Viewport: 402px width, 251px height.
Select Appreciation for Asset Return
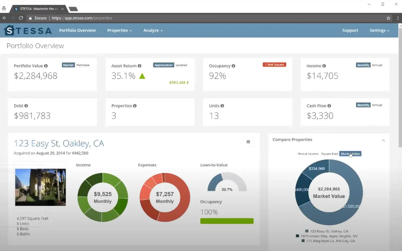click(164, 65)
